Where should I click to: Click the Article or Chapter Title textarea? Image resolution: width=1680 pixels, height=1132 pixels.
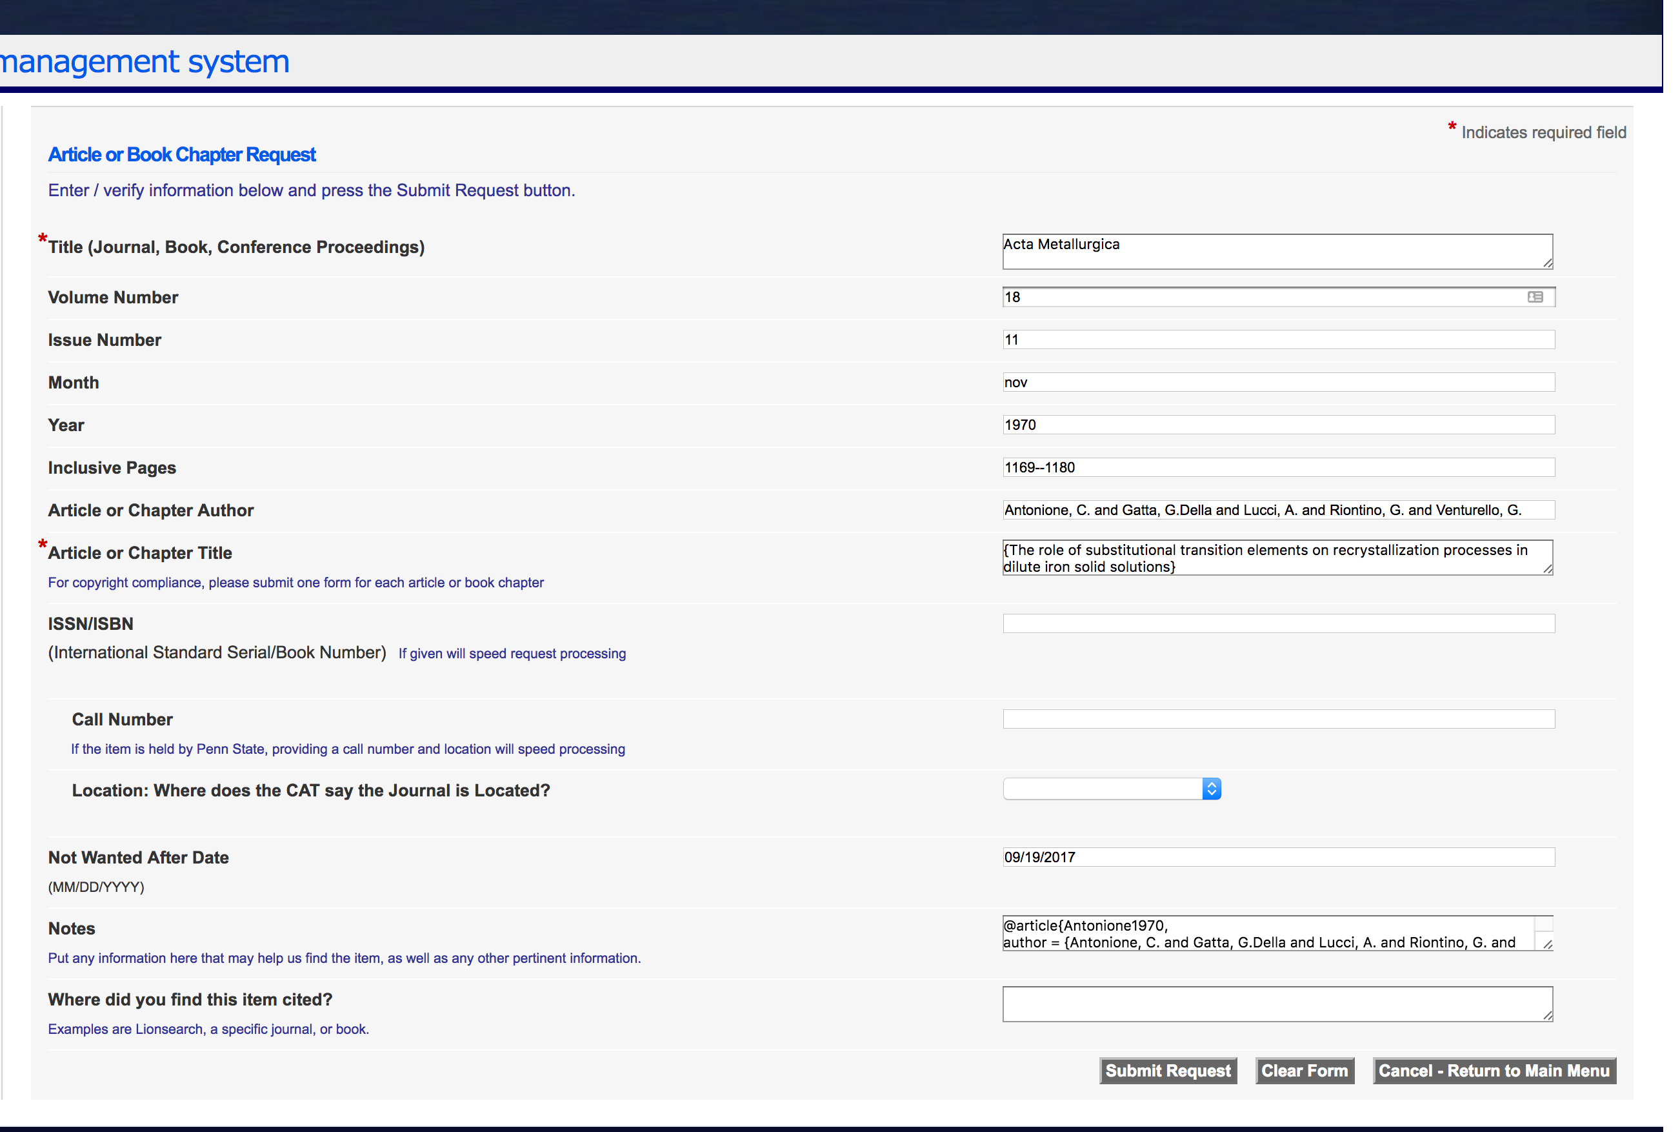coord(1277,558)
